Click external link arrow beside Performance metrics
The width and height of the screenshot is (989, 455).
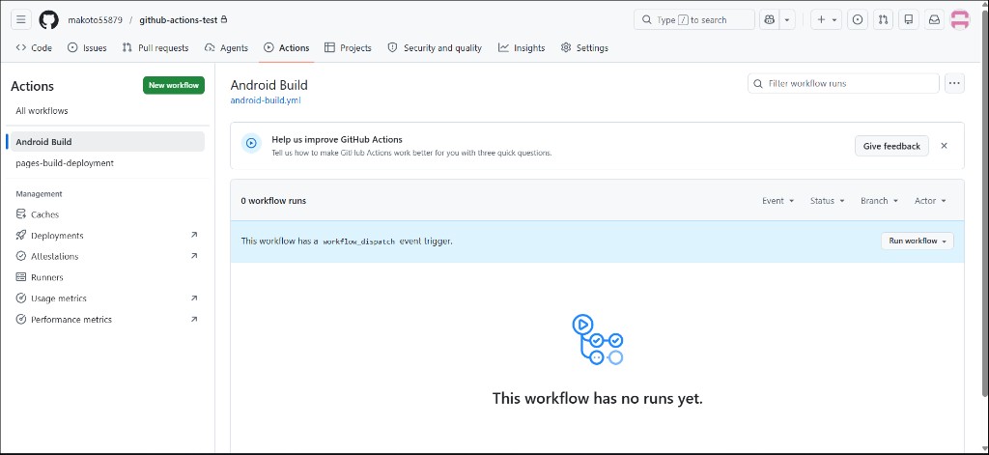pyautogui.click(x=193, y=320)
